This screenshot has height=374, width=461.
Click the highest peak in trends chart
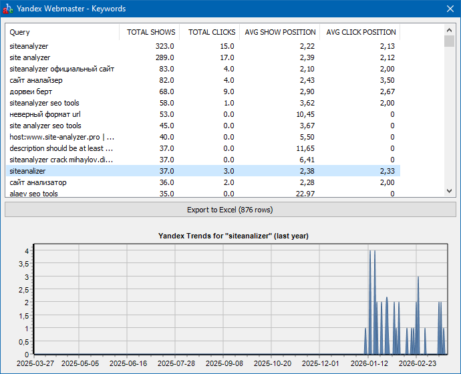point(369,251)
